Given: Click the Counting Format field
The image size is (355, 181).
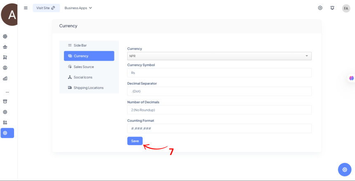Looking at the screenshot, I should coord(219,129).
